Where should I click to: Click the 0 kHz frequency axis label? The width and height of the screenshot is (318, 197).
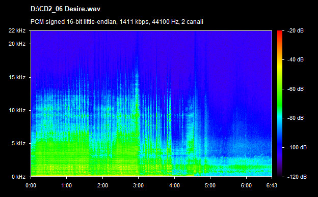click(x=18, y=177)
